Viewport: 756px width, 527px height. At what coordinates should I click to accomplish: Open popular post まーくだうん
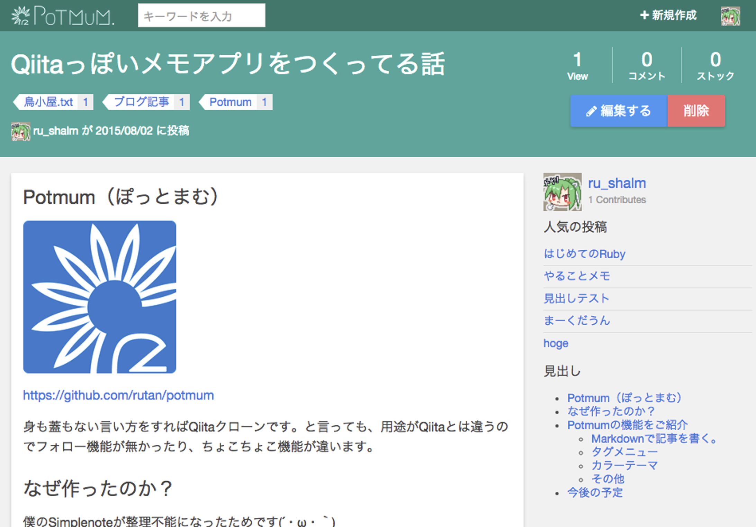click(577, 321)
